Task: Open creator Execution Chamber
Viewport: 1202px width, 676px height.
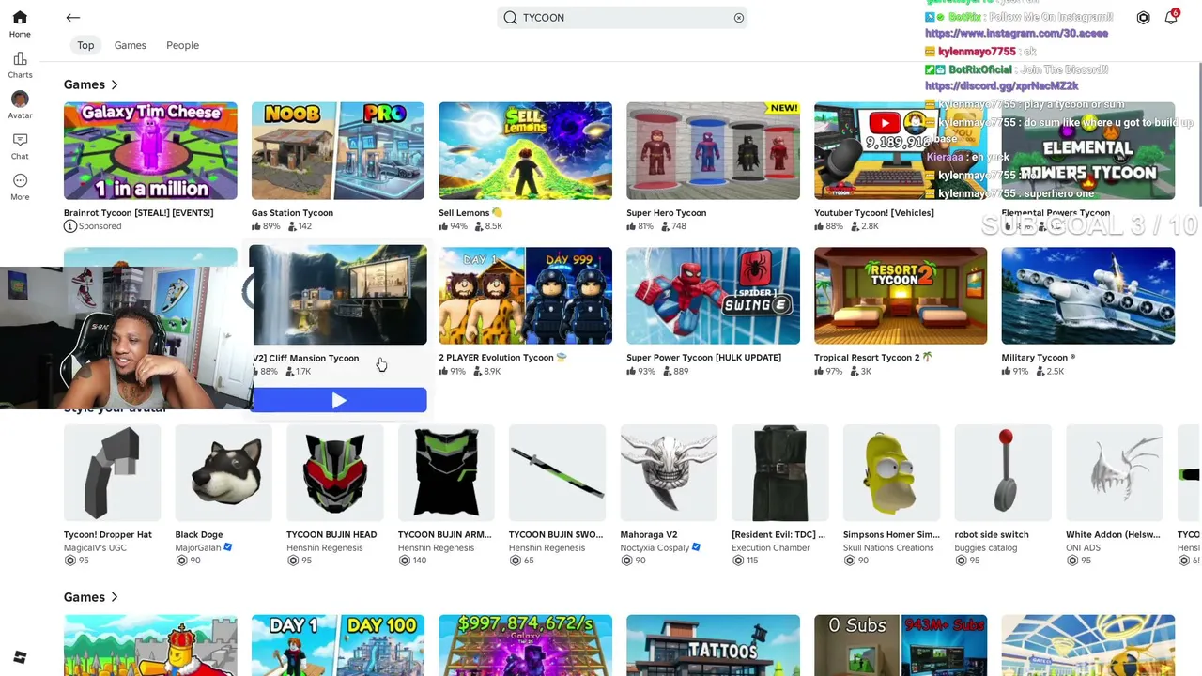Action: pyautogui.click(x=771, y=548)
